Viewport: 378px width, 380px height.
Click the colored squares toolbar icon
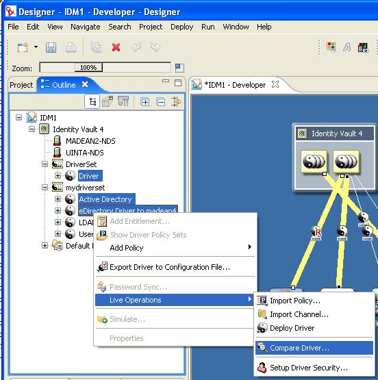tap(331, 47)
